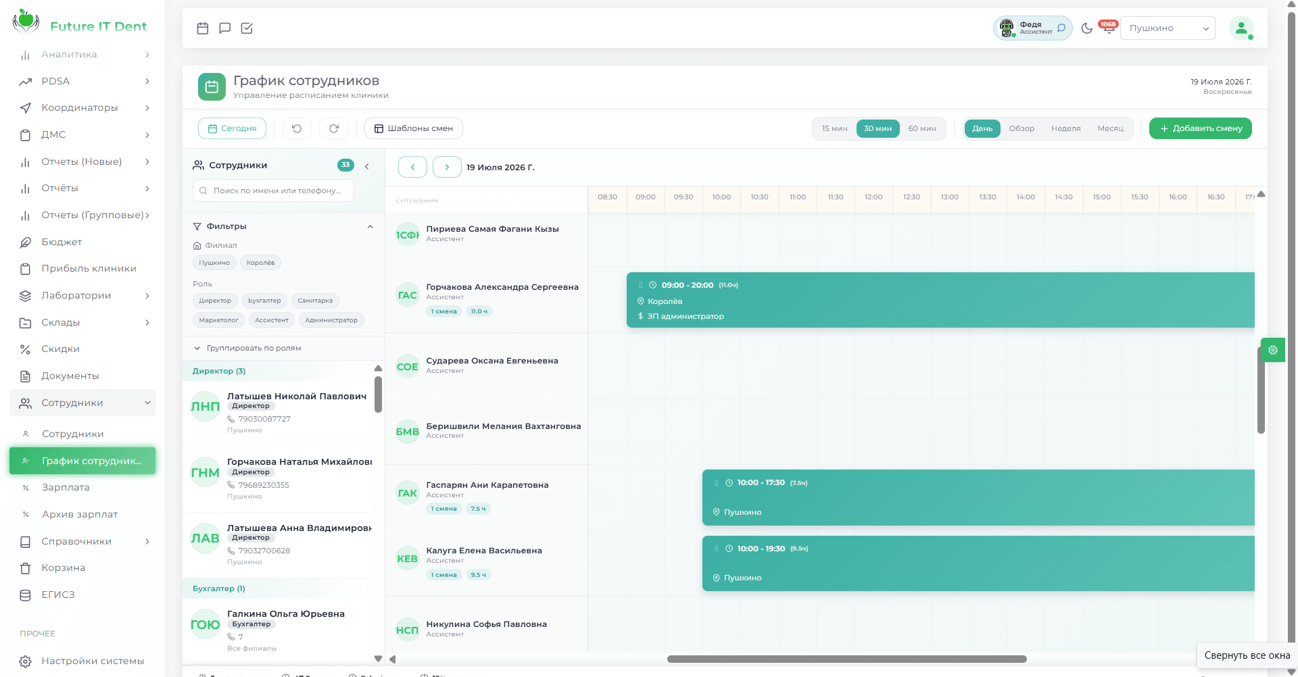The height and width of the screenshot is (677, 1298).
Task: Toggle dark mode moon icon
Action: point(1087,28)
